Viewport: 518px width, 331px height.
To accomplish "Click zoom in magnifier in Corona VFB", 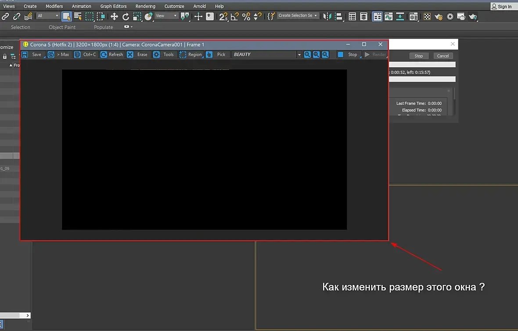I will click(307, 54).
